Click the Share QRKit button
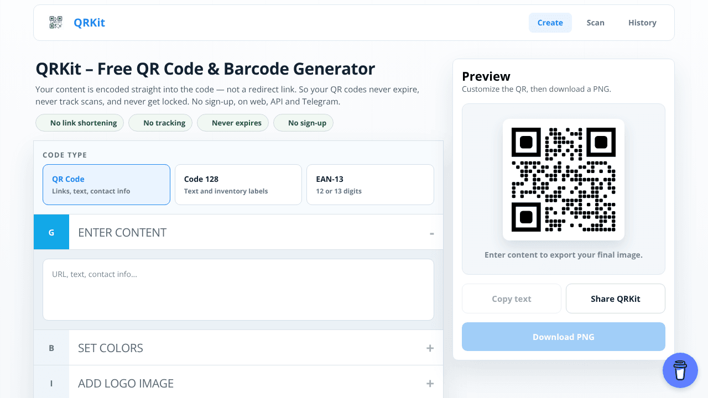Image resolution: width=708 pixels, height=398 pixels. [x=616, y=298]
